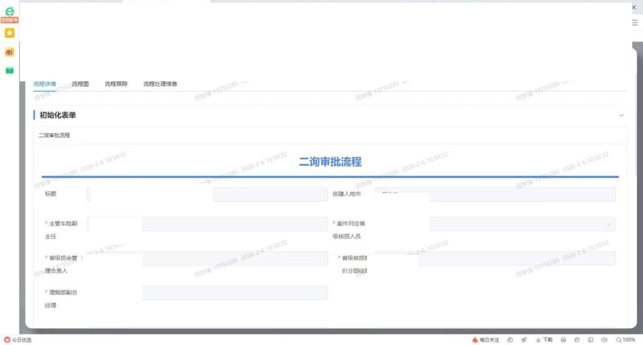Viewport: 643px width, 345px height.
Task: Open the 流程处理信息 tab
Action: point(160,84)
